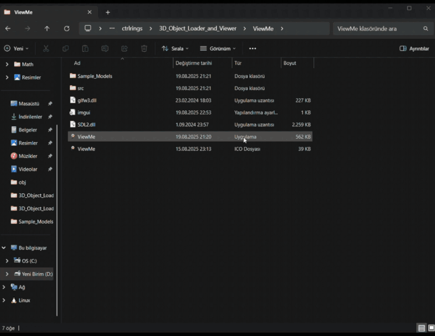Viewport: 435px width, 336px height.
Task: Open the obj folder in the sidebar
Action: pos(22,182)
